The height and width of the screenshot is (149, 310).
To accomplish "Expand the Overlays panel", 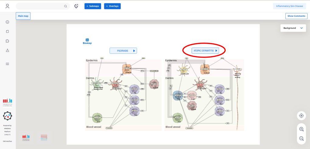I will coord(112,6).
